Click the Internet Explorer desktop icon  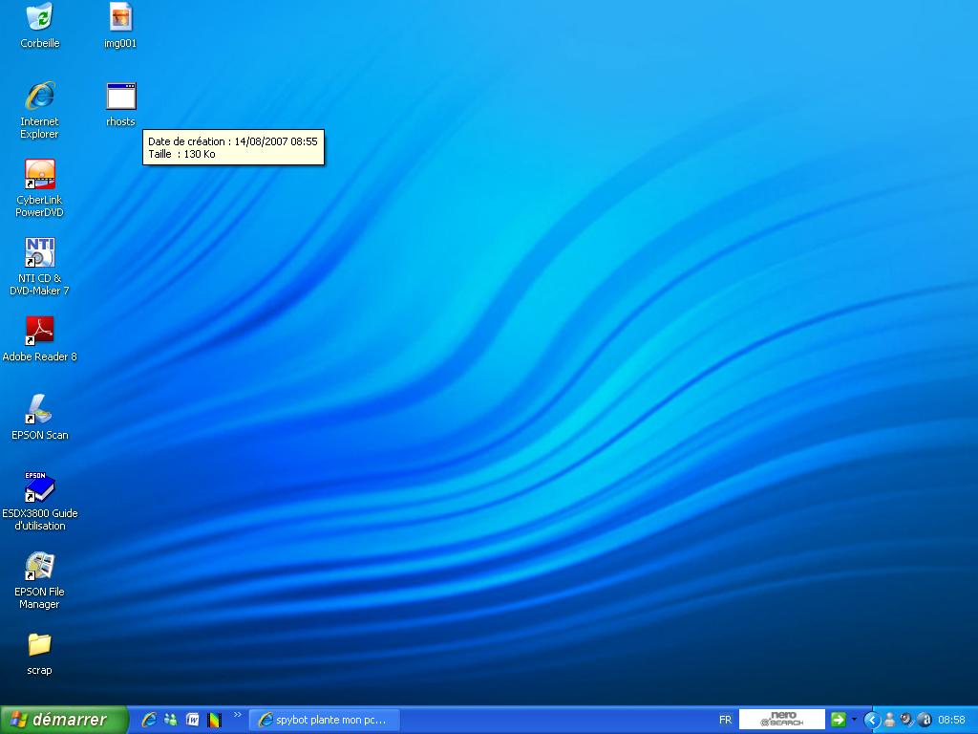point(40,96)
